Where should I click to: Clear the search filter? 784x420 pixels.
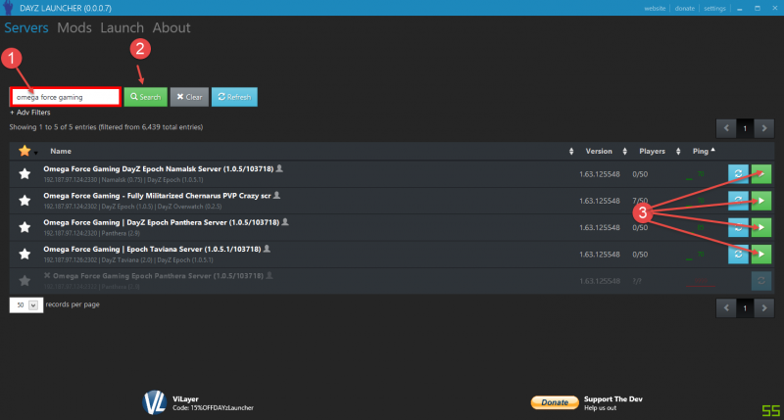pos(189,97)
